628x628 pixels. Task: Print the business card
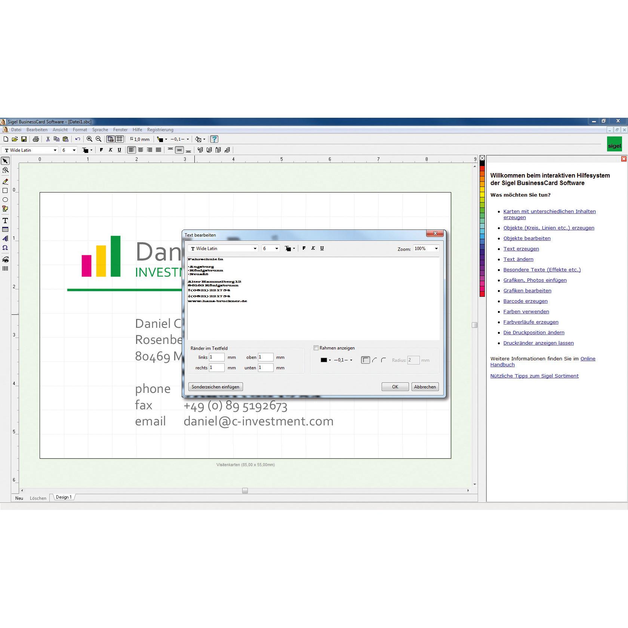point(36,139)
